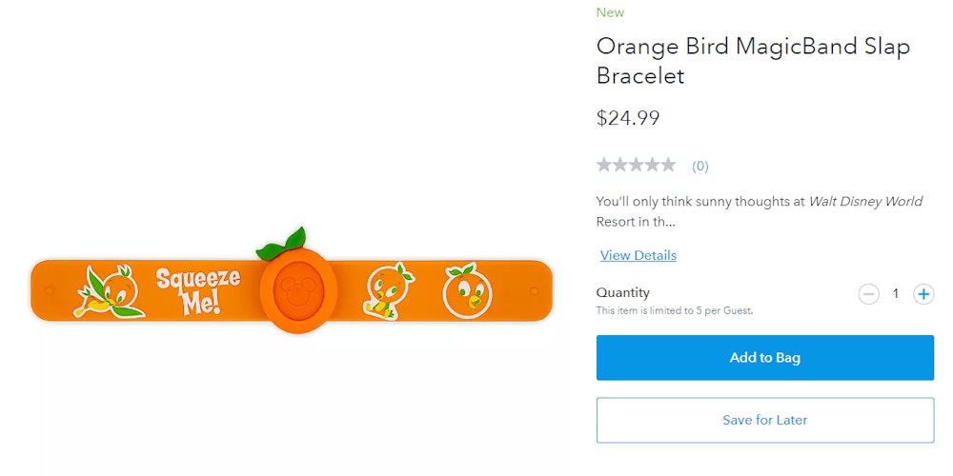
Task: Click the Mickey icon on the bracelet center
Action: 297,290
